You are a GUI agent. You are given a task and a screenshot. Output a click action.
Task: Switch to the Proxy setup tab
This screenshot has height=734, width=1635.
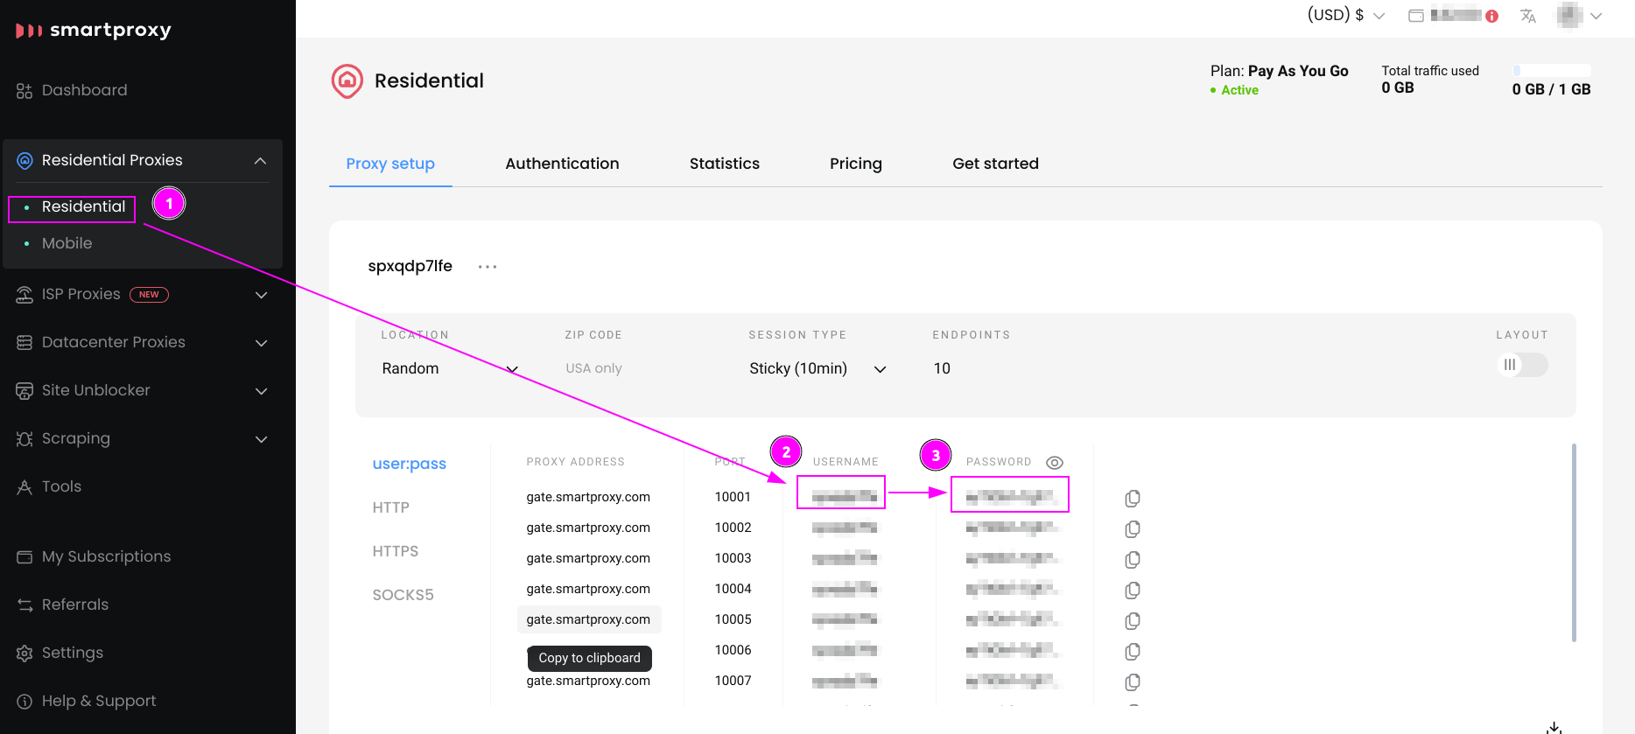390,164
